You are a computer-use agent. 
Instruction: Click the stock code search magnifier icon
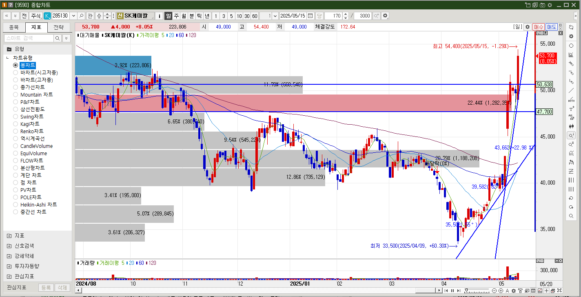[81, 16]
